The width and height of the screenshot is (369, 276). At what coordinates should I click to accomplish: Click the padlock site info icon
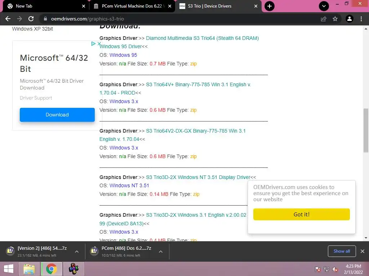[45, 19]
